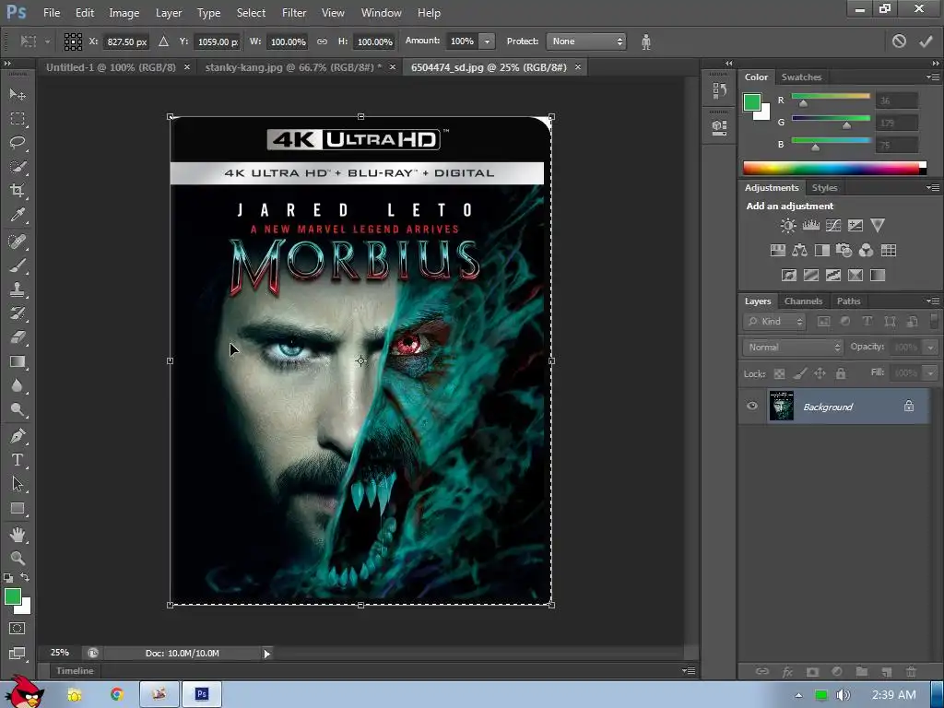Open Amount percentage dropdown arrow
Viewport: 944px width, 708px height.
click(487, 41)
